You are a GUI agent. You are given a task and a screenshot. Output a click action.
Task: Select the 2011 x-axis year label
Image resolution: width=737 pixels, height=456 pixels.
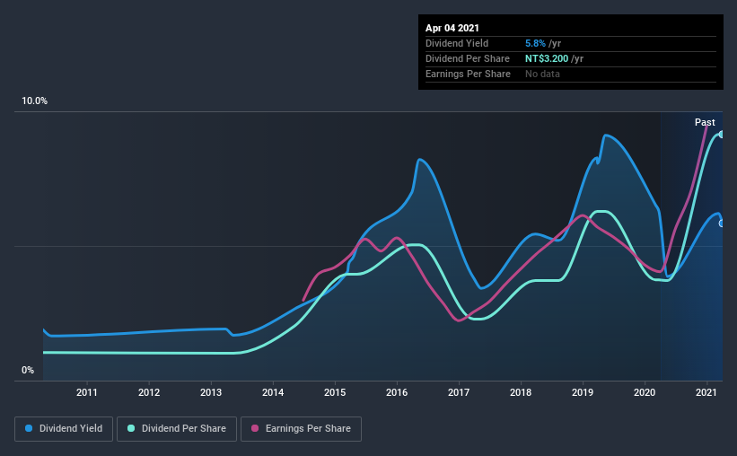[86, 392]
